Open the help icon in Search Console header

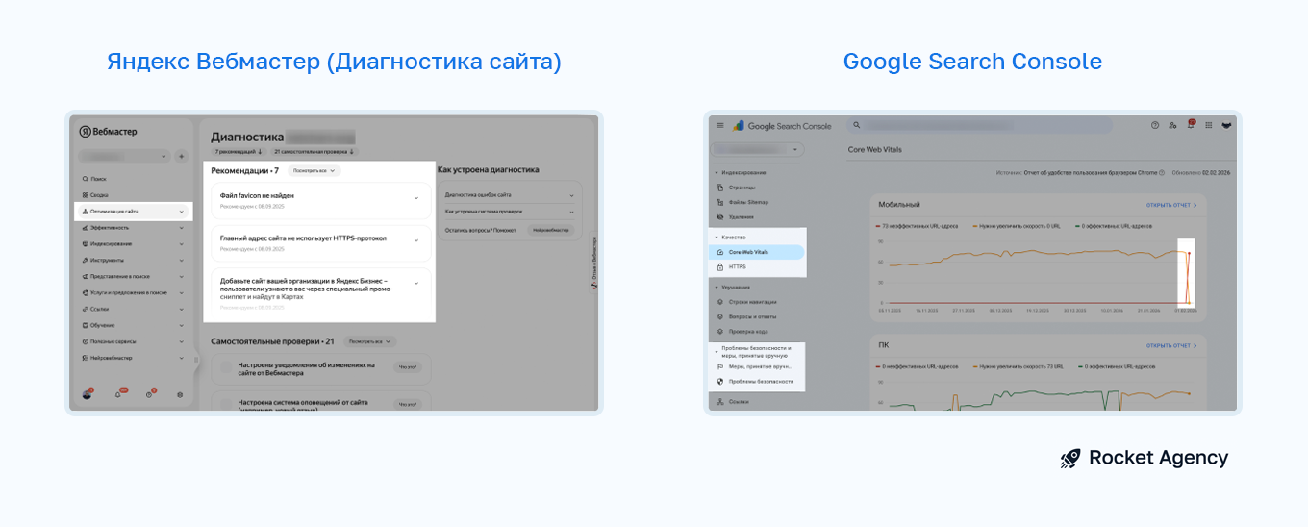[1155, 125]
